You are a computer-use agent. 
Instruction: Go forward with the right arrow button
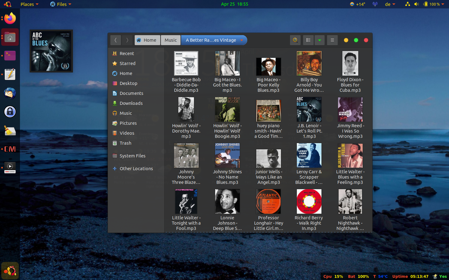point(127,40)
